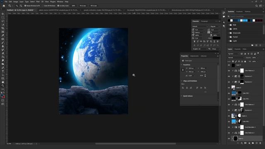This screenshot has width=265, height=149.
Task: Select the Eyedropper tool
Action: point(3,35)
